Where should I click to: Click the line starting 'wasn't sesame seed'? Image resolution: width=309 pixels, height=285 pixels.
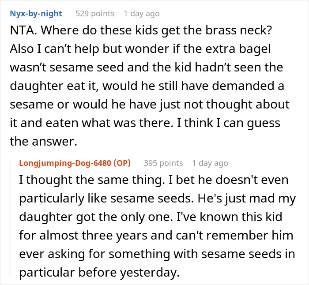[147, 68]
